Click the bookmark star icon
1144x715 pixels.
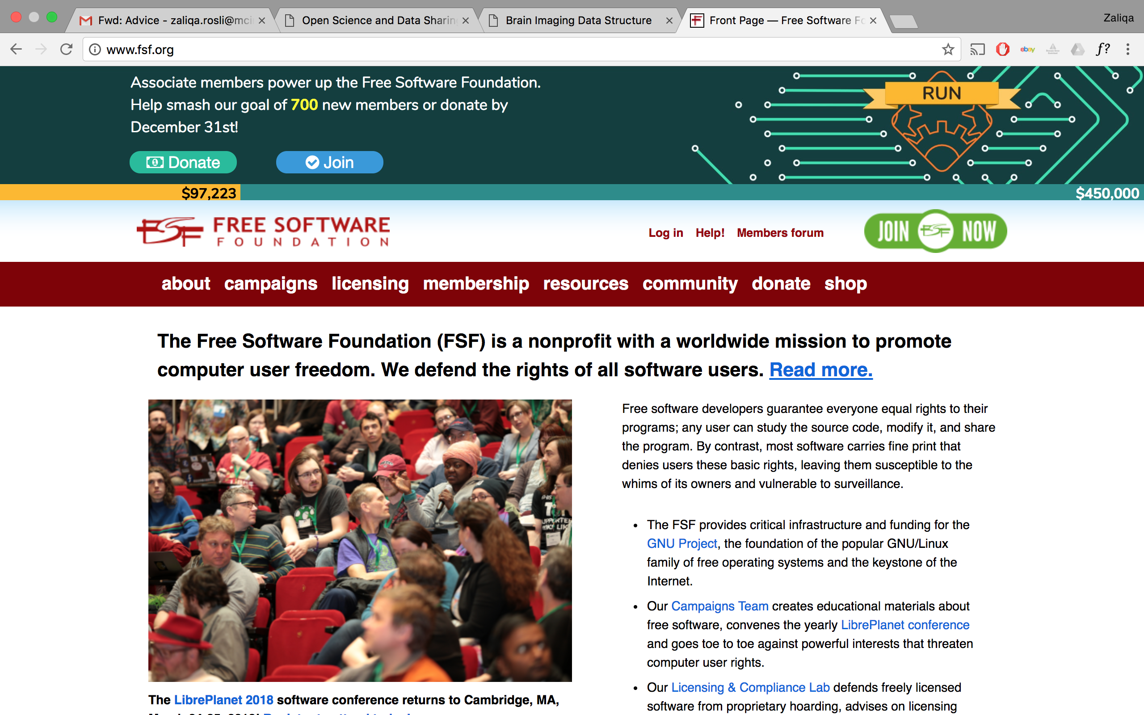pyautogui.click(x=947, y=49)
